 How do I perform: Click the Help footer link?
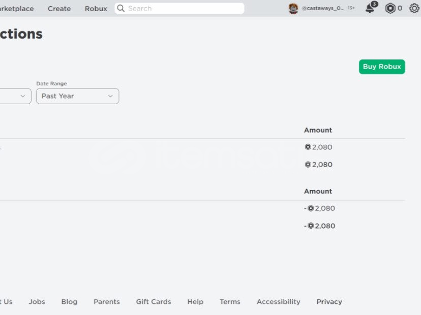[195, 302]
